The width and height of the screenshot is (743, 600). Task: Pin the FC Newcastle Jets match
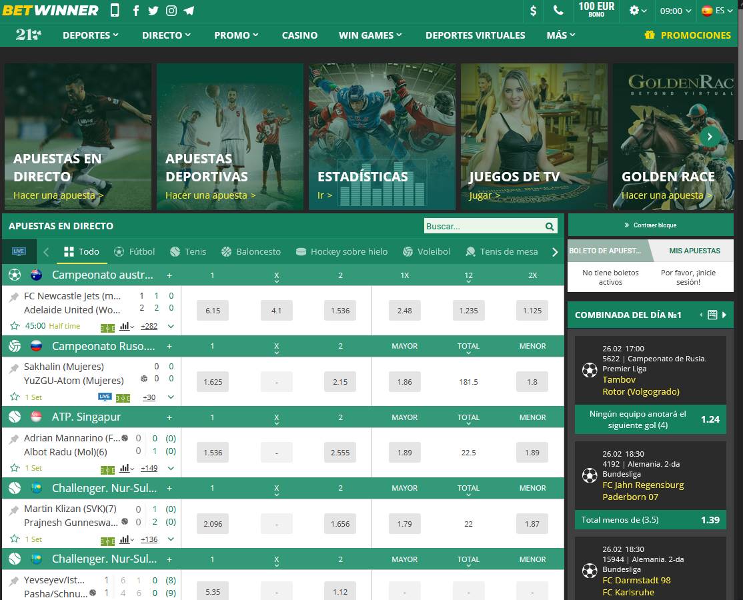[14, 297]
